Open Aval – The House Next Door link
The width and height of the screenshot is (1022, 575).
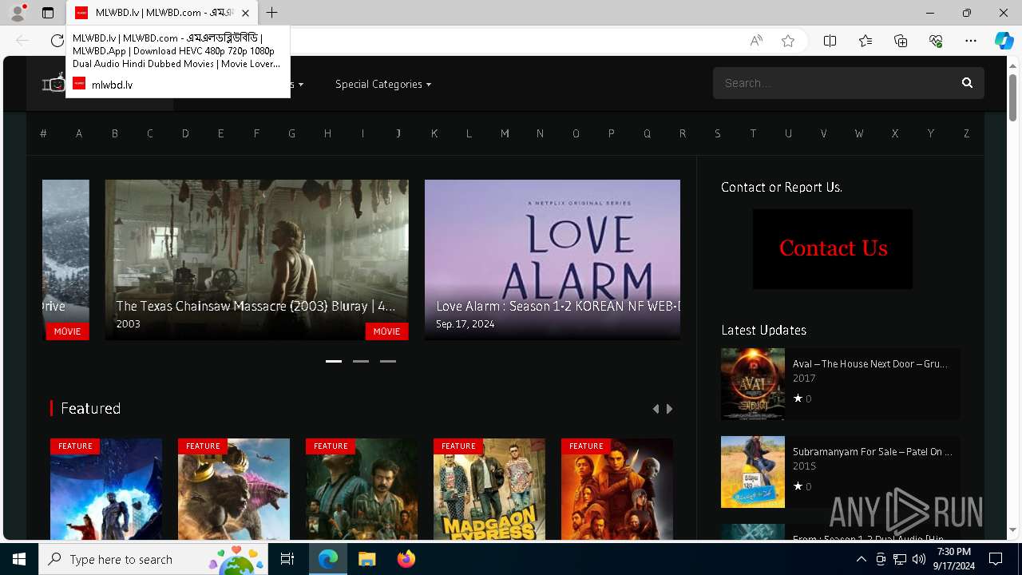869,363
